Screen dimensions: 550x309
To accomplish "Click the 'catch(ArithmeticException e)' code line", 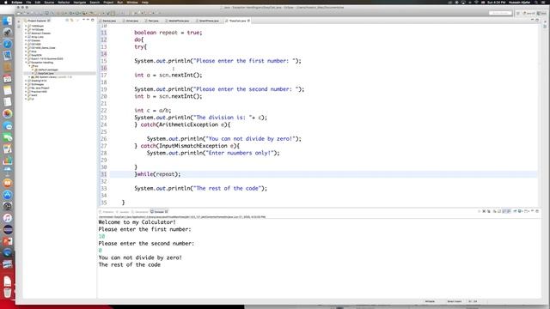I will 182,124.
